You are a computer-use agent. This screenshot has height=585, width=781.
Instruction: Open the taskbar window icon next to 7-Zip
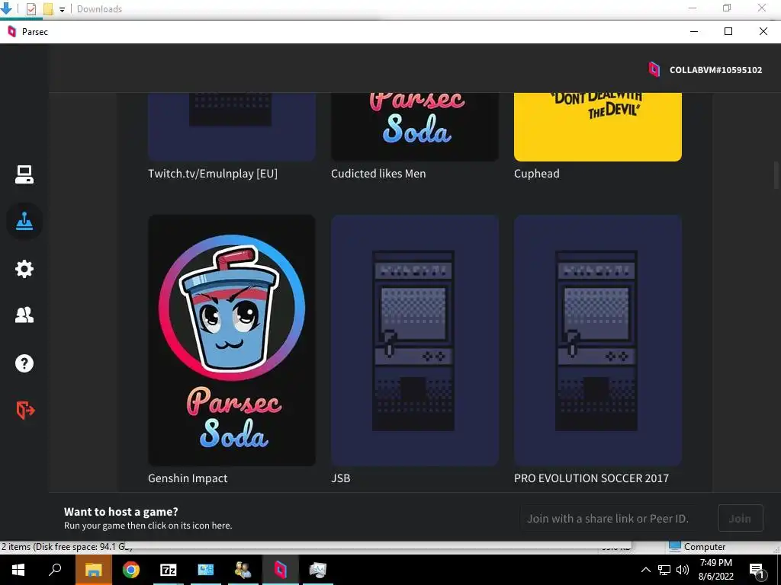(206, 570)
